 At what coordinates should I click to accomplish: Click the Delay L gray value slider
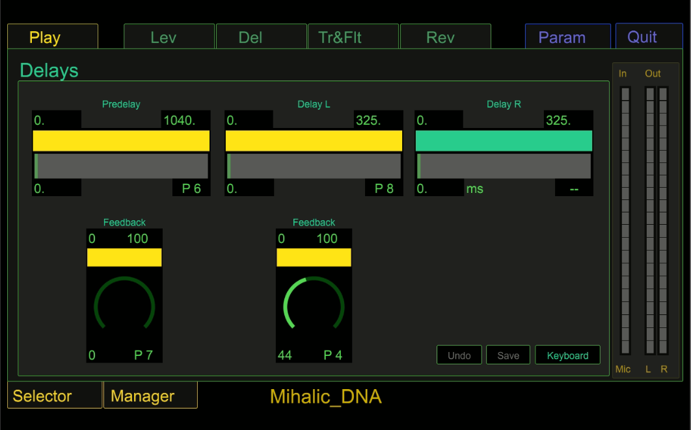[x=314, y=166]
